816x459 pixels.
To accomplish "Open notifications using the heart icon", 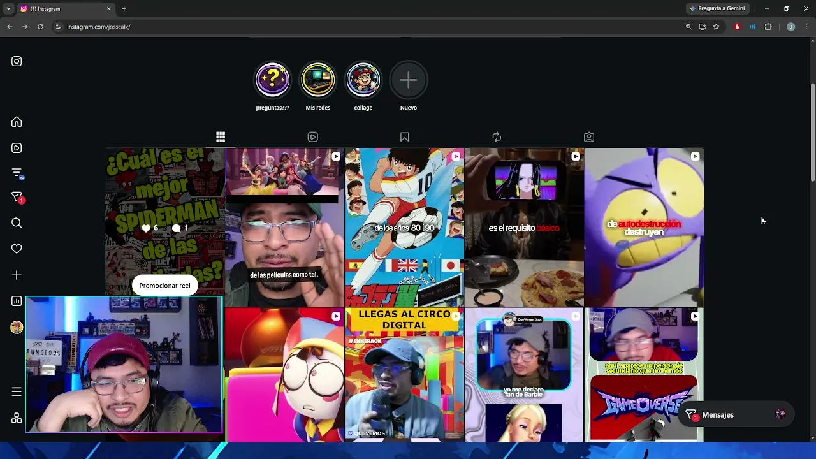I will pos(17,249).
